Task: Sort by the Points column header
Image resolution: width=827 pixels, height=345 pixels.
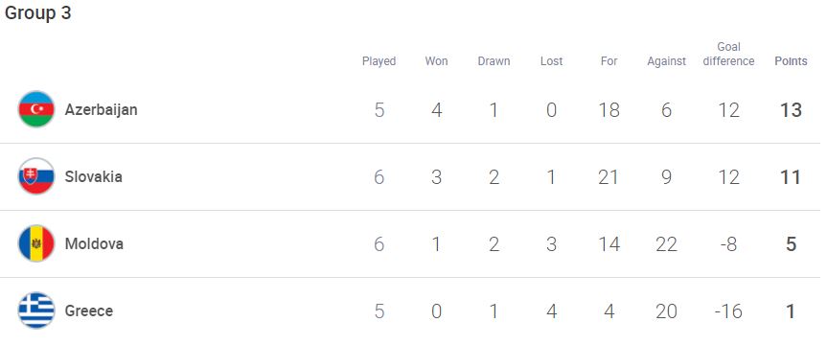Action: click(791, 61)
